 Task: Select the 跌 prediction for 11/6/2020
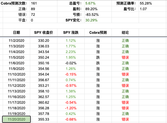tap(98, 63)
